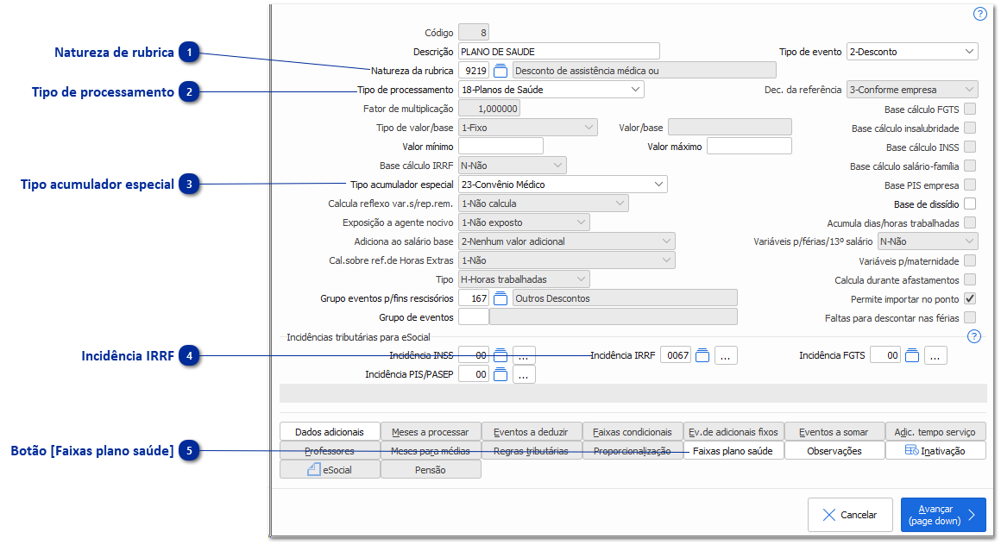
Task: Click Grupo eventos p/fins rescisórios code 167
Action: click(x=474, y=298)
